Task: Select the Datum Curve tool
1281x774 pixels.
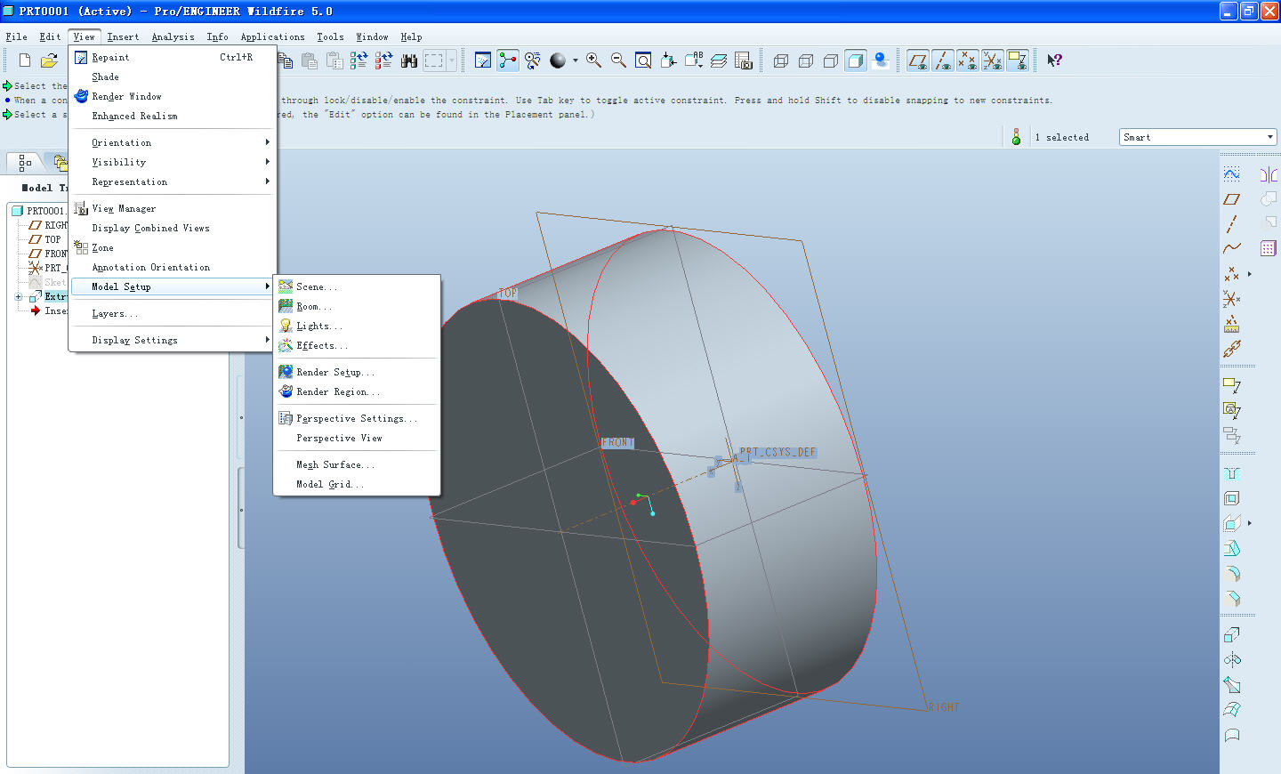Action: click(x=1231, y=248)
